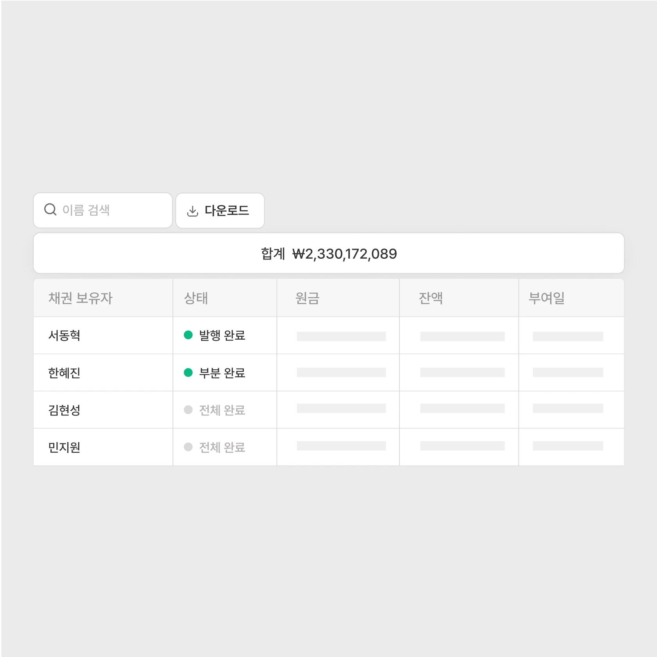
Task: Click the gray status dot for 김현성
Action: (188, 410)
